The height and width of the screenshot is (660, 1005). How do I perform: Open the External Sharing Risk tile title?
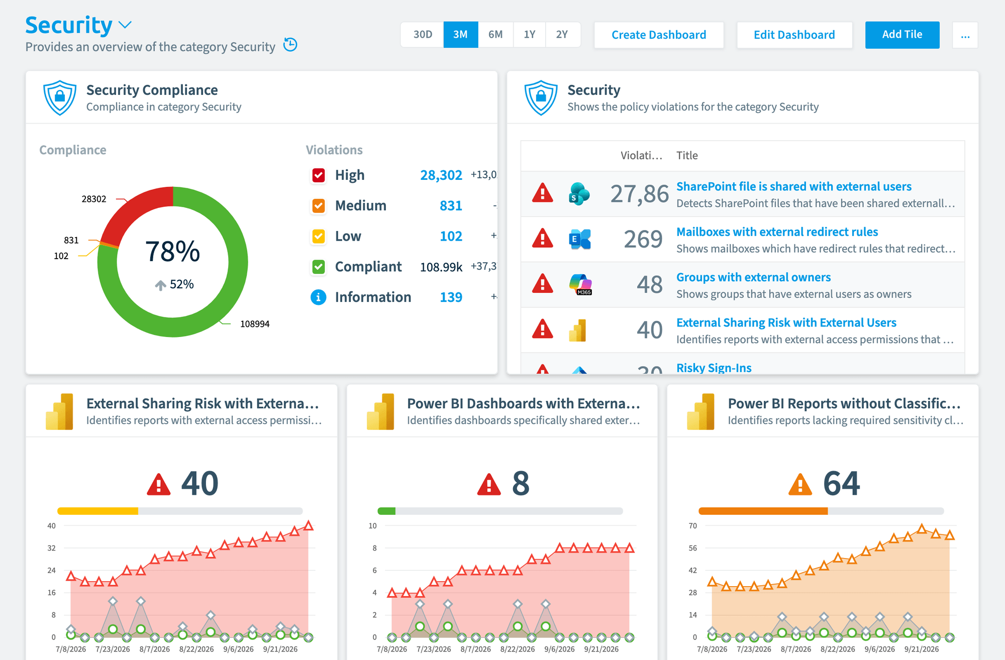(203, 403)
